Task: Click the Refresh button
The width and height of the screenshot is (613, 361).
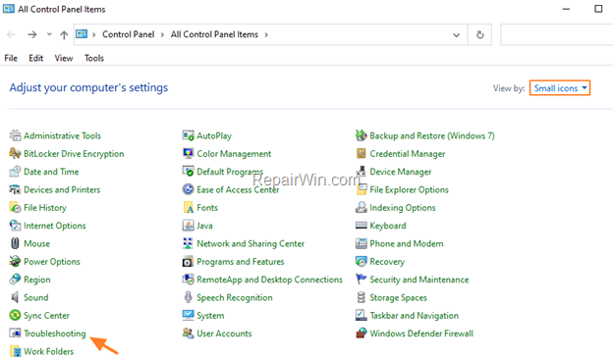Action: click(x=480, y=34)
